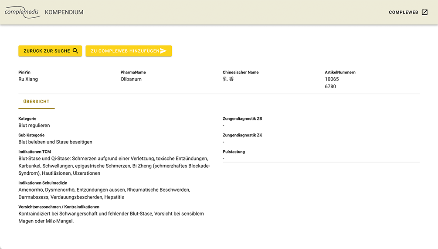Click the Vorsichtsmassnahmen / Kontraindikationen heading
This screenshot has width=438, height=249.
pos(59,207)
